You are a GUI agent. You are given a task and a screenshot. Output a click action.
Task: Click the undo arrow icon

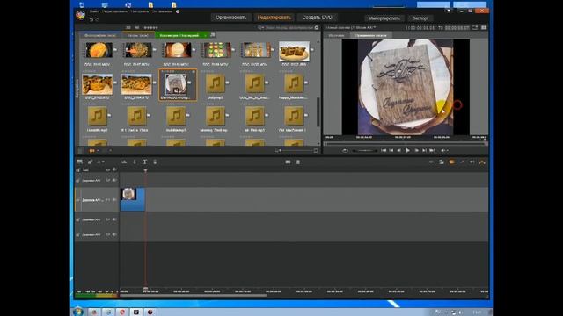pyautogui.click(x=91, y=19)
